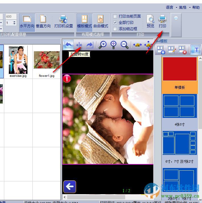The width and height of the screenshot is (202, 203).
Task: Zoom out with minus magnifier
Action: (x=124, y=45)
